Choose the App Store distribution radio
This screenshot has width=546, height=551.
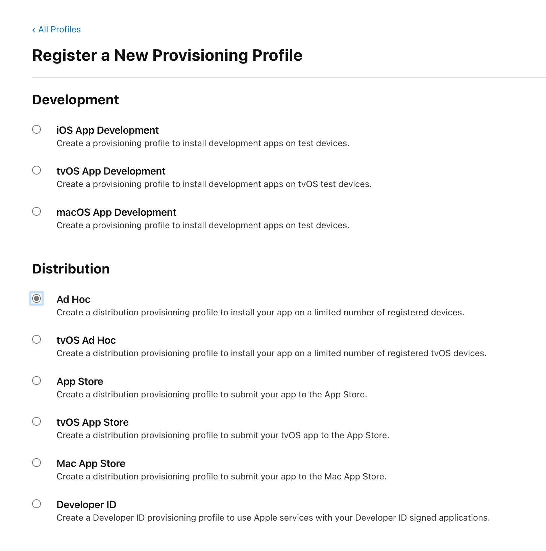pyautogui.click(x=36, y=381)
